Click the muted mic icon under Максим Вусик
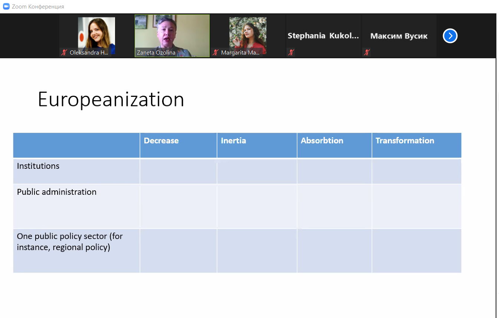499x318 pixels. click(367, 53)
